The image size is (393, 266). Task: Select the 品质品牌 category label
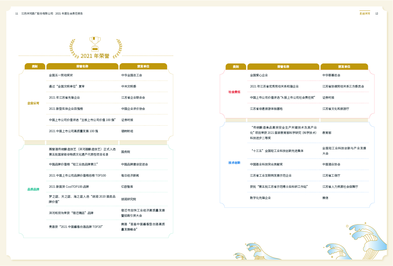pyautogui.click(x=33, y=189)
